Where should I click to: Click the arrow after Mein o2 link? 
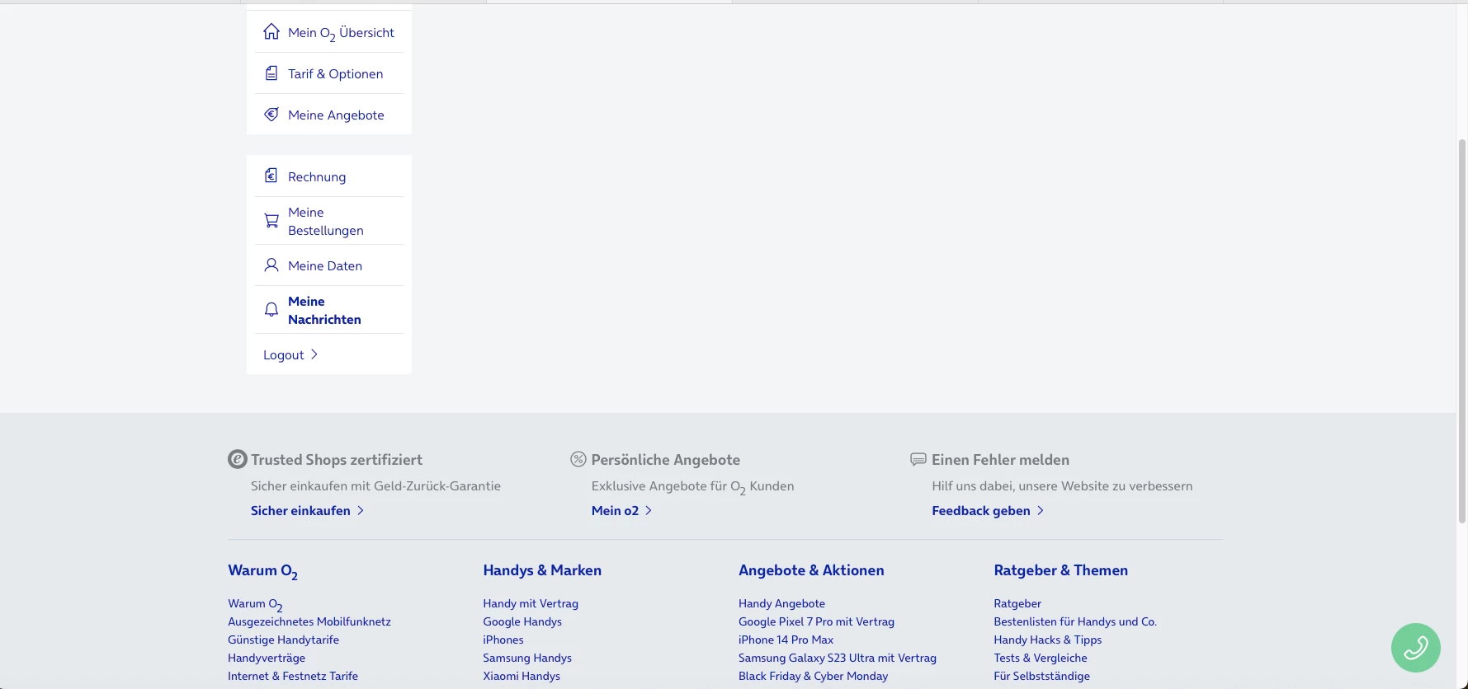tap(649, 511)
